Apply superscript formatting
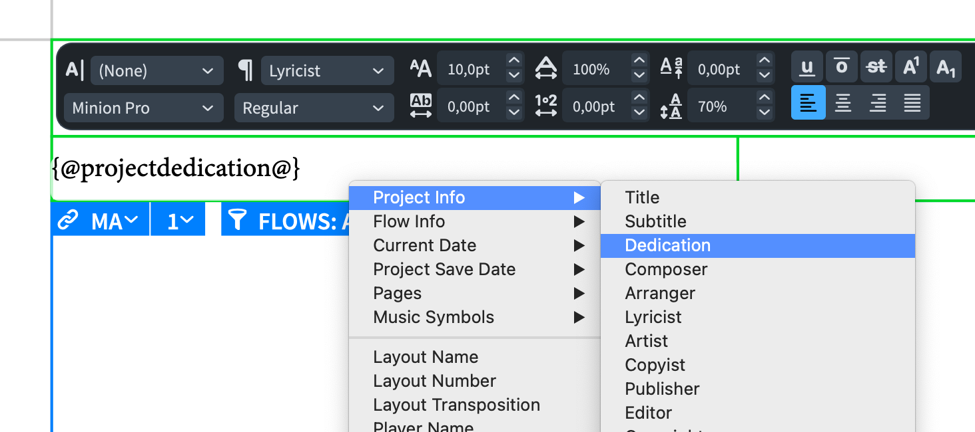 [911, 66]
